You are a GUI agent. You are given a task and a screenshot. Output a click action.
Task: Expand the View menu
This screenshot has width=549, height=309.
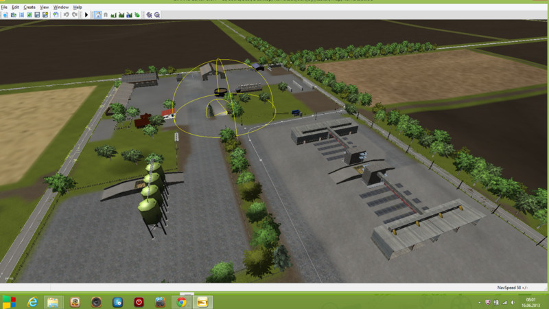tap(44, 7)
